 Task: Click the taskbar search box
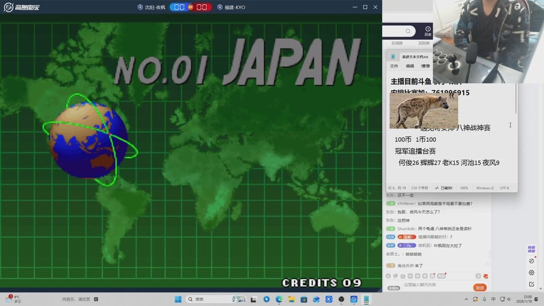pyautogui.click(x=216, y=299)
